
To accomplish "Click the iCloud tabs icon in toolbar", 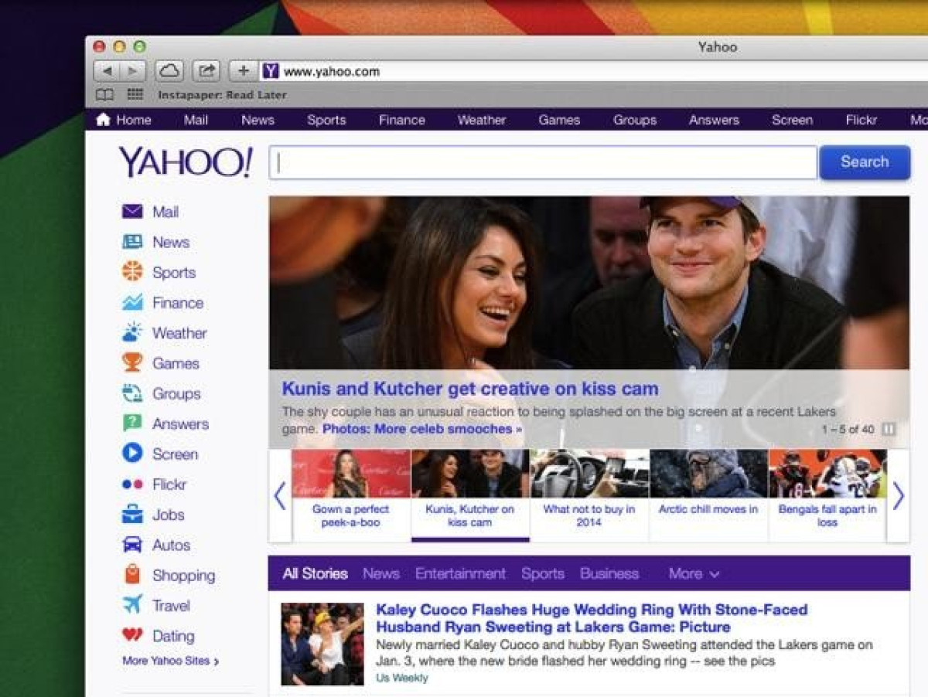I will (169, 71).
